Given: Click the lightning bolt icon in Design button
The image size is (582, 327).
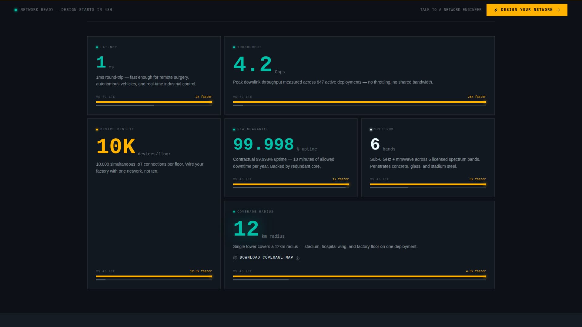Looking at the screenshot, I should (496, 10).
